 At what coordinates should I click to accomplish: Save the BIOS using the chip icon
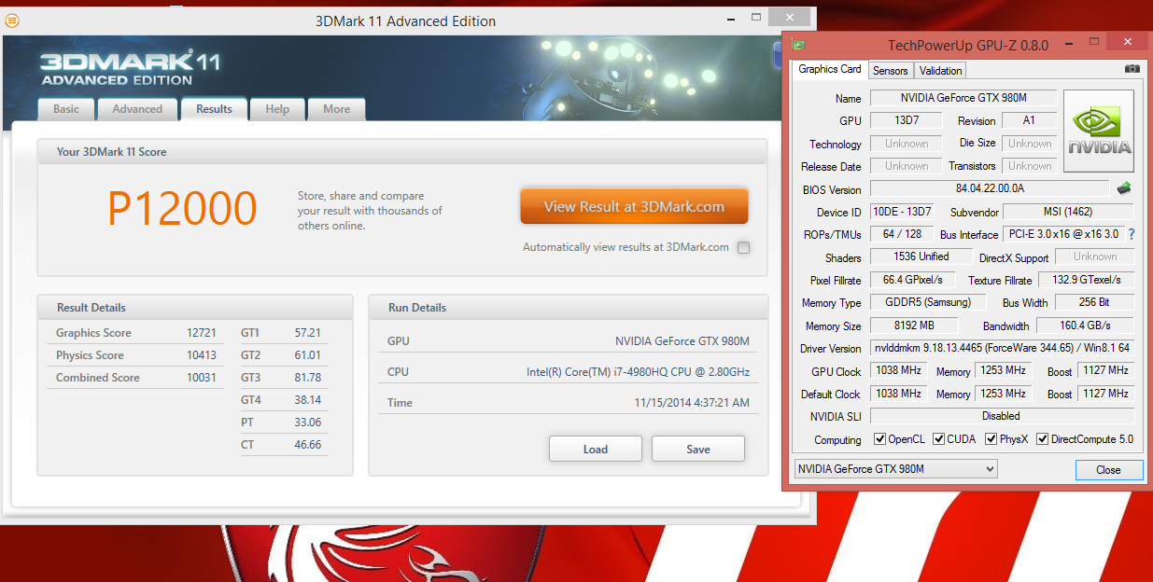pos(1124,188)
